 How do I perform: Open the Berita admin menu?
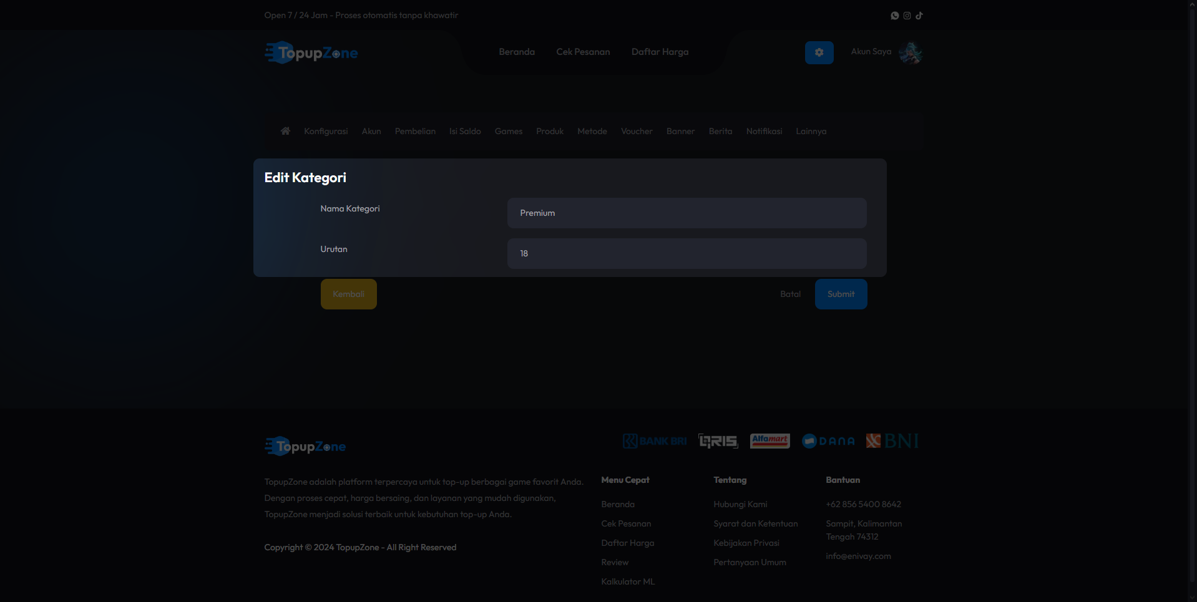pyautogui.click(x=720, y=131)
